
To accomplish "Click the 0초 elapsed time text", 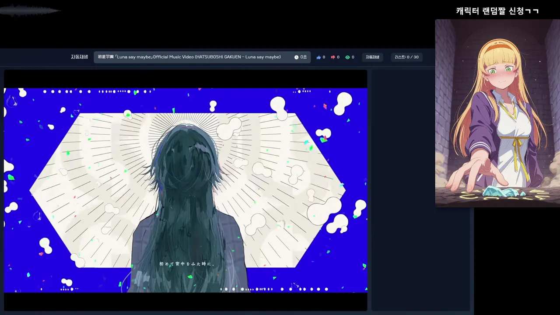I will [304, 57].
